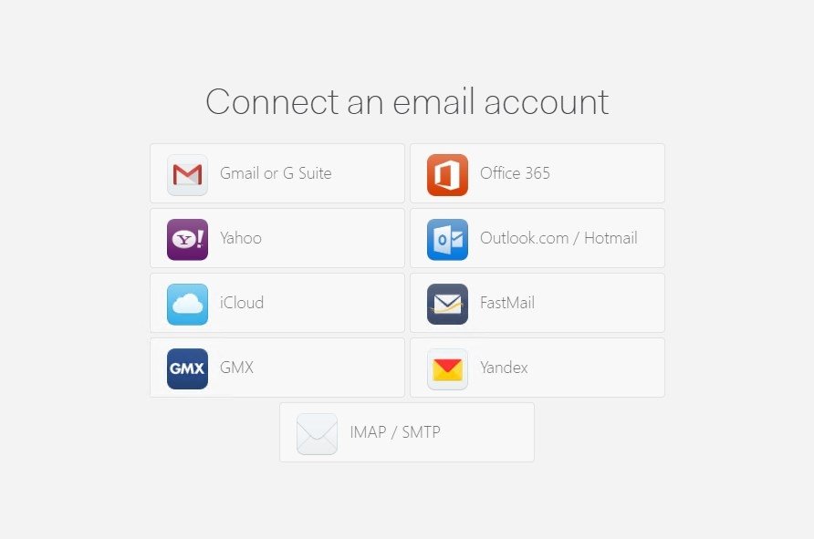Click the red Gmail envelope icon

(187, 175)
